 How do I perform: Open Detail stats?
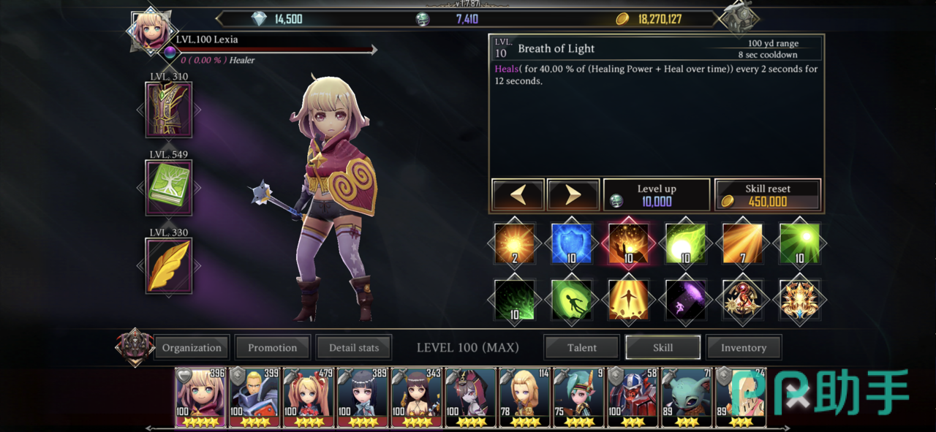click(354, 348)
